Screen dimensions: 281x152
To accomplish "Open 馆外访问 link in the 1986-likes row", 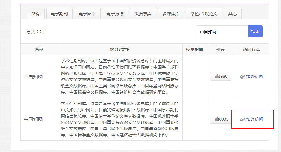I will coord(255,76).
